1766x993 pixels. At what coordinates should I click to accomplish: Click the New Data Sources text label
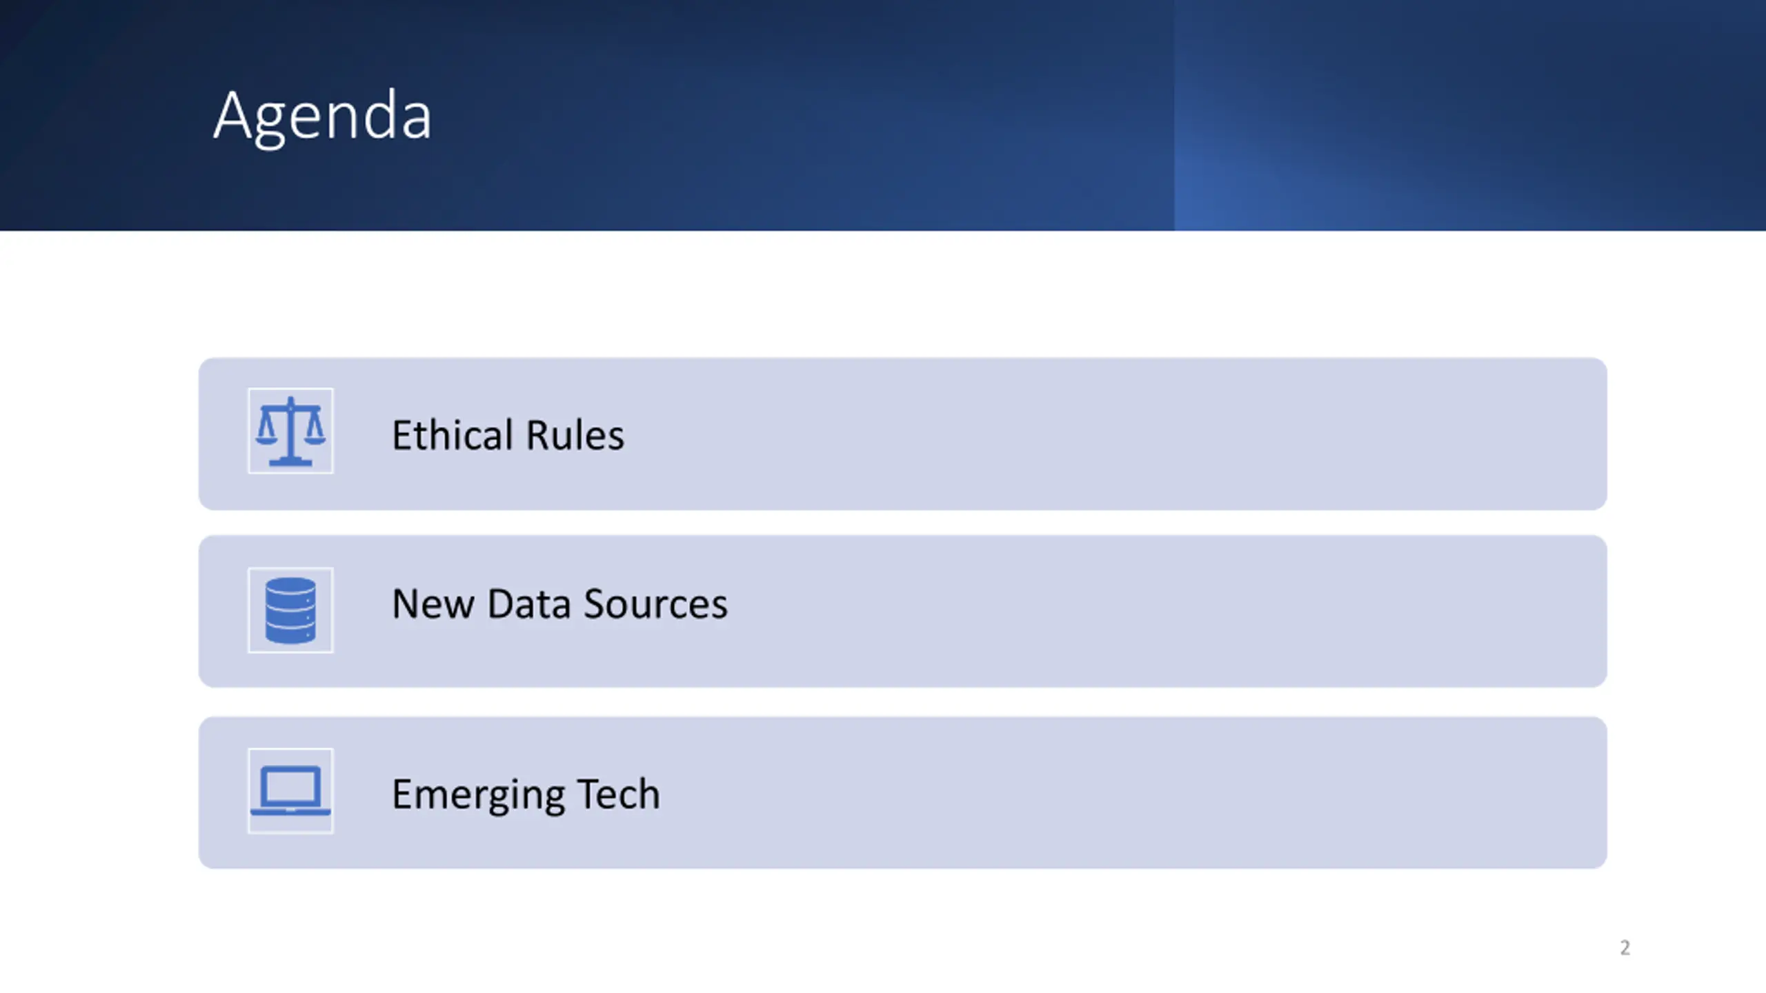point(559,604)
